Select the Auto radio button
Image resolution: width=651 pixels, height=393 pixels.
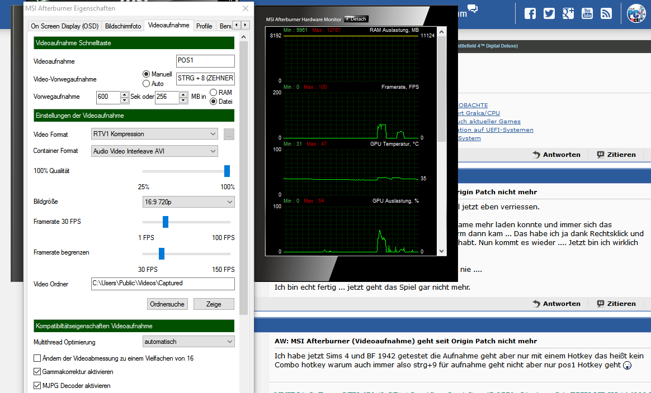click(x=146, y=84)
